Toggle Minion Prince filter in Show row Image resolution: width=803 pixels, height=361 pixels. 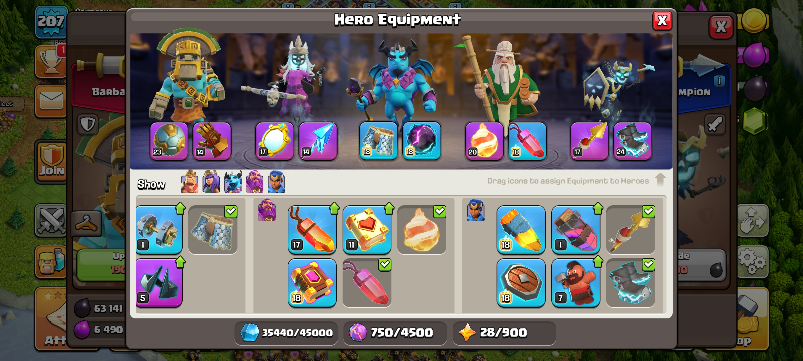(x=232, y=182)
